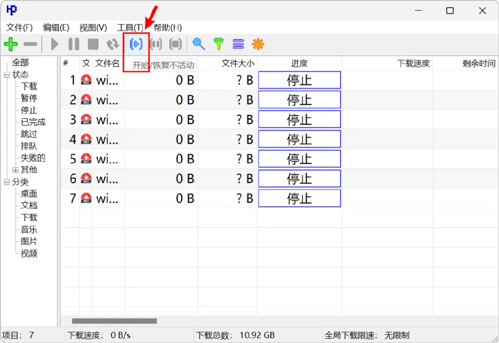Click the start/resume all play-in-brackets icon
499x343 pixels.
[136, 44]
